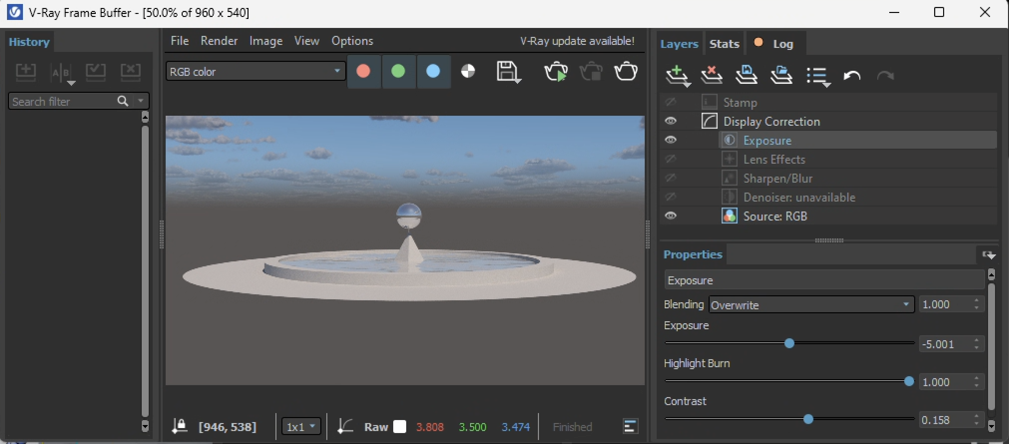Toggle visibility of the Exposure layer
The image size is (1009, 444).
click(671, 140)
